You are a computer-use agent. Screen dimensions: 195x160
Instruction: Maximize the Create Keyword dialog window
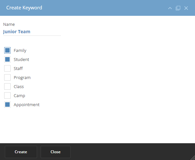(178, 8)
